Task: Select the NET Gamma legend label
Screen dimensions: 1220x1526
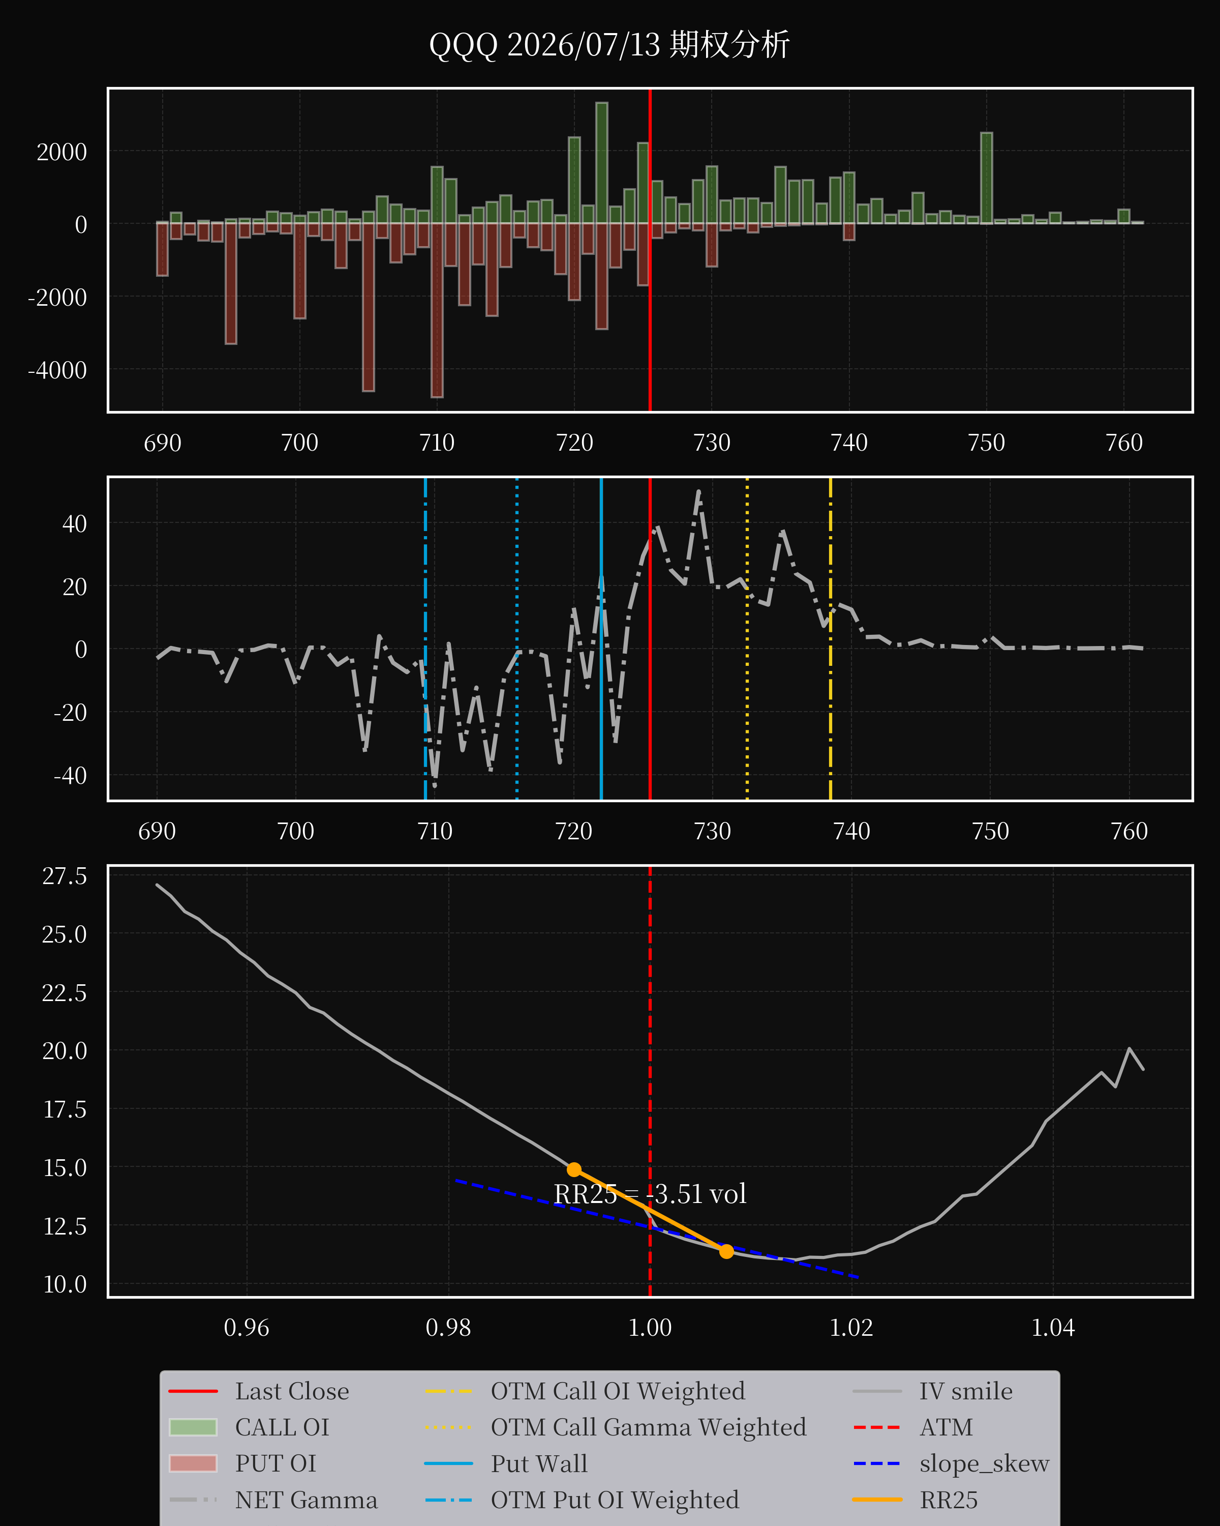Action: (x=306, y=1499)
